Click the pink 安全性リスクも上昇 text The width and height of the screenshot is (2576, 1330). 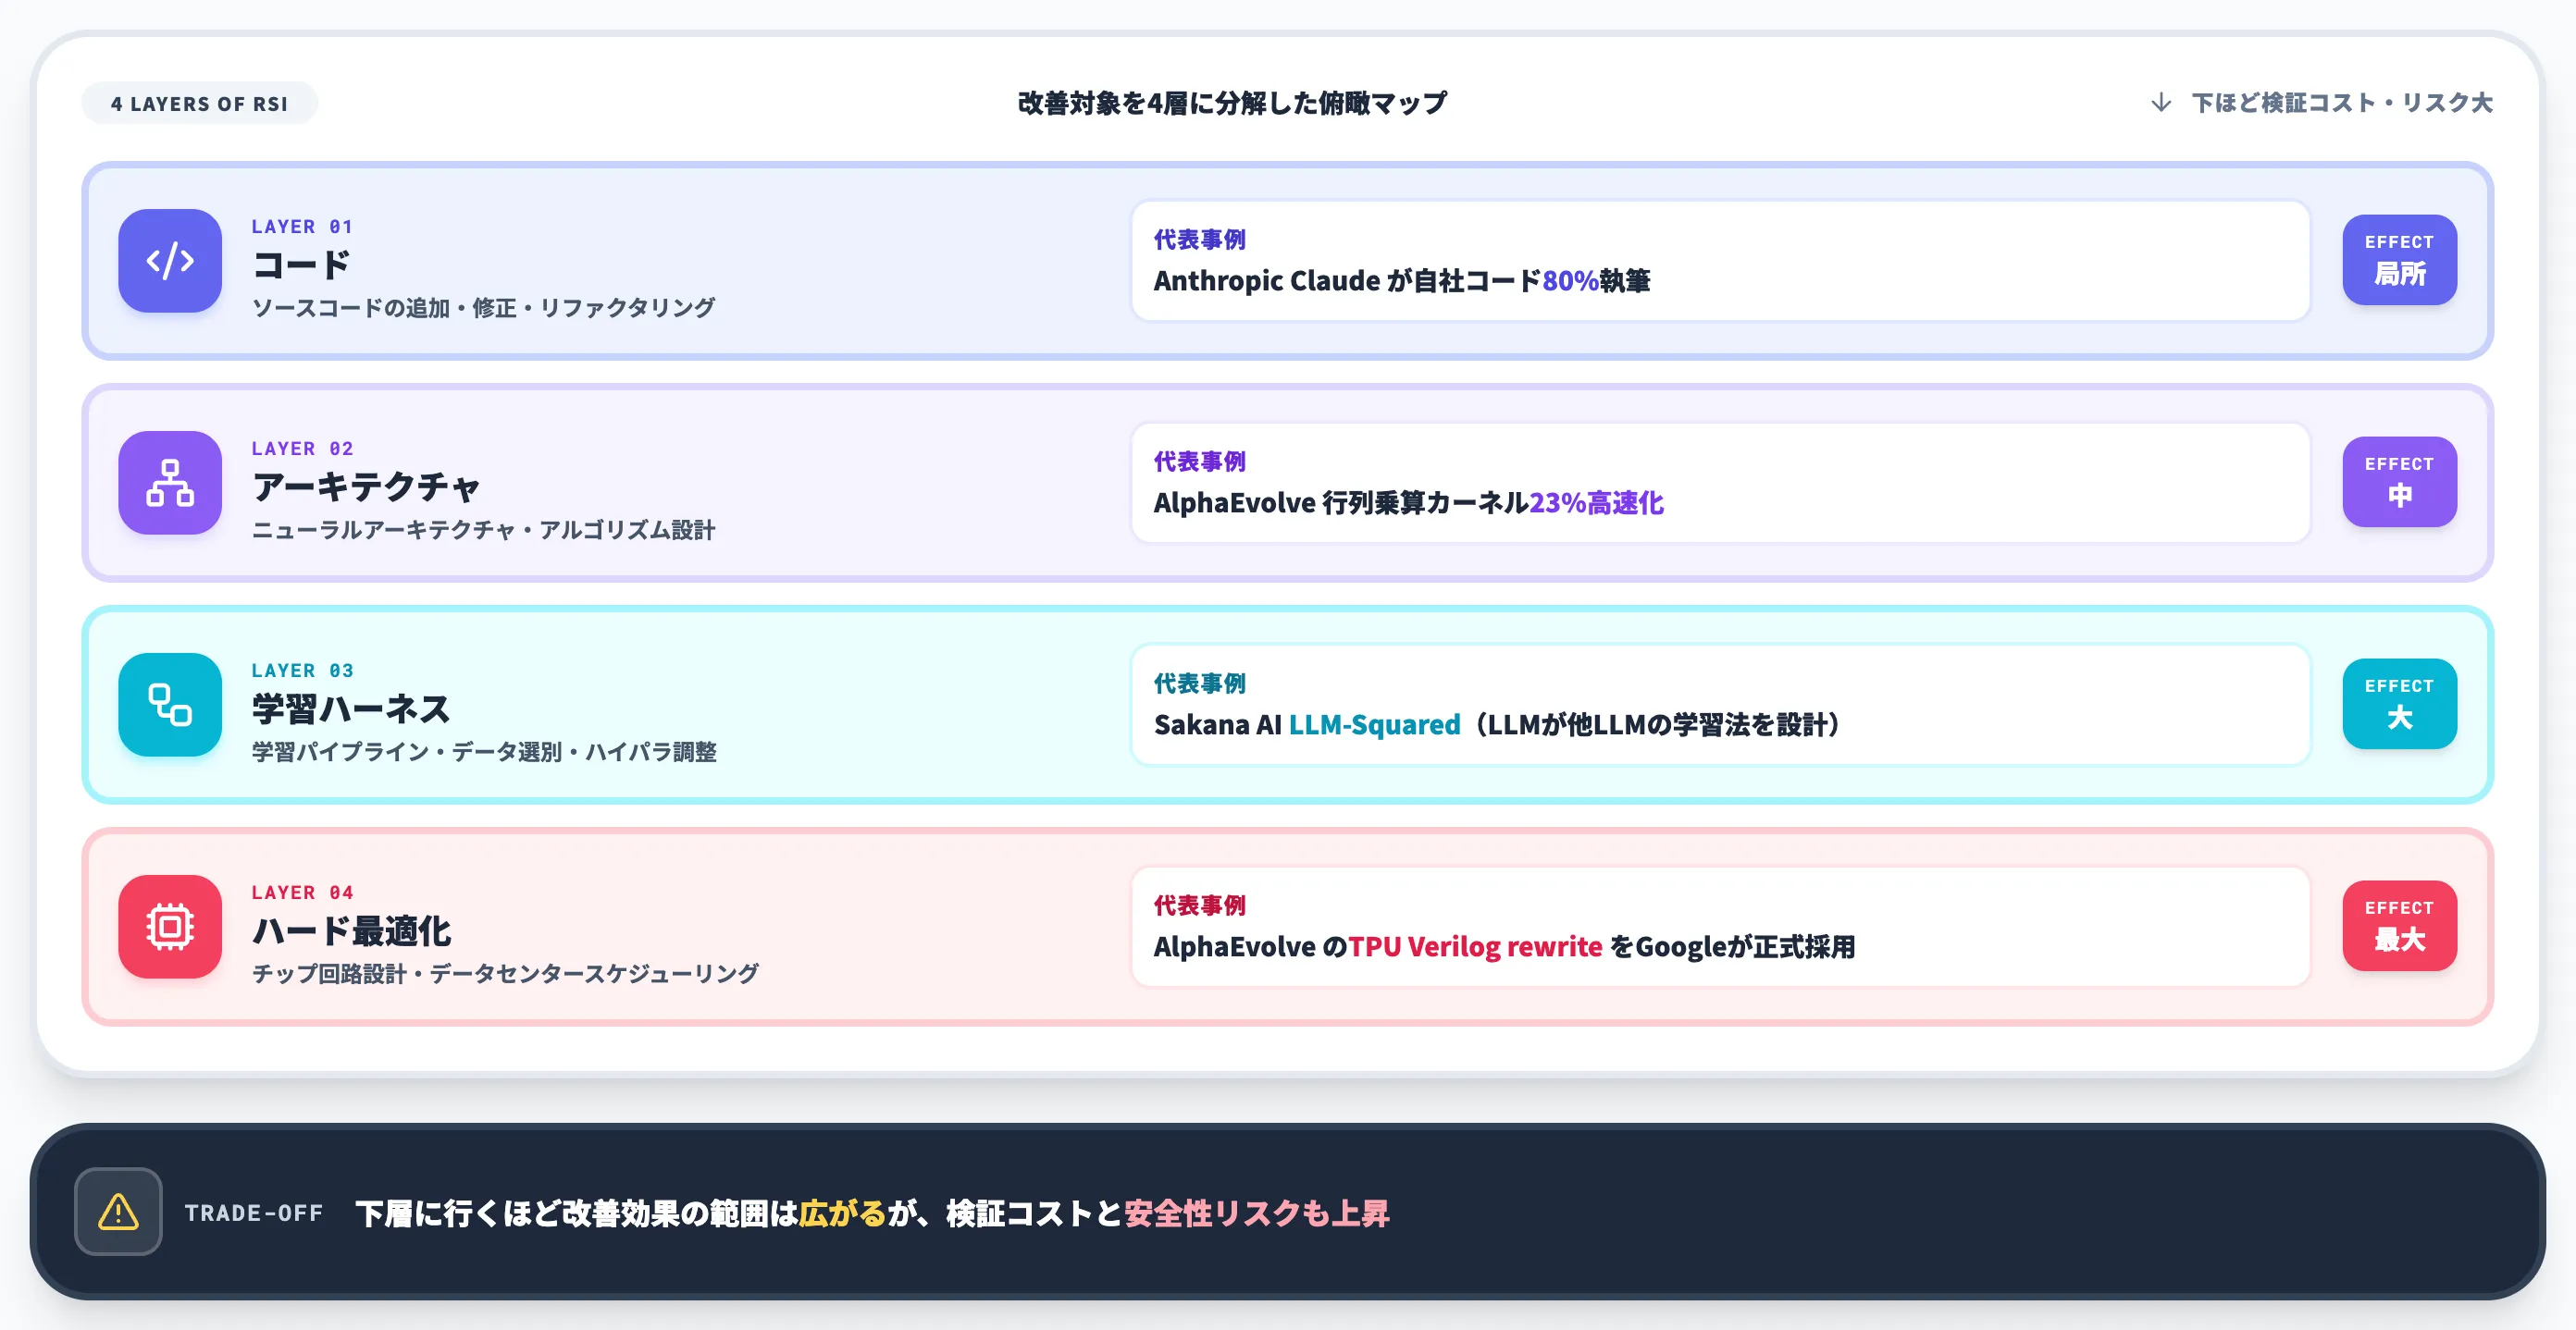pos(1256,1213)
